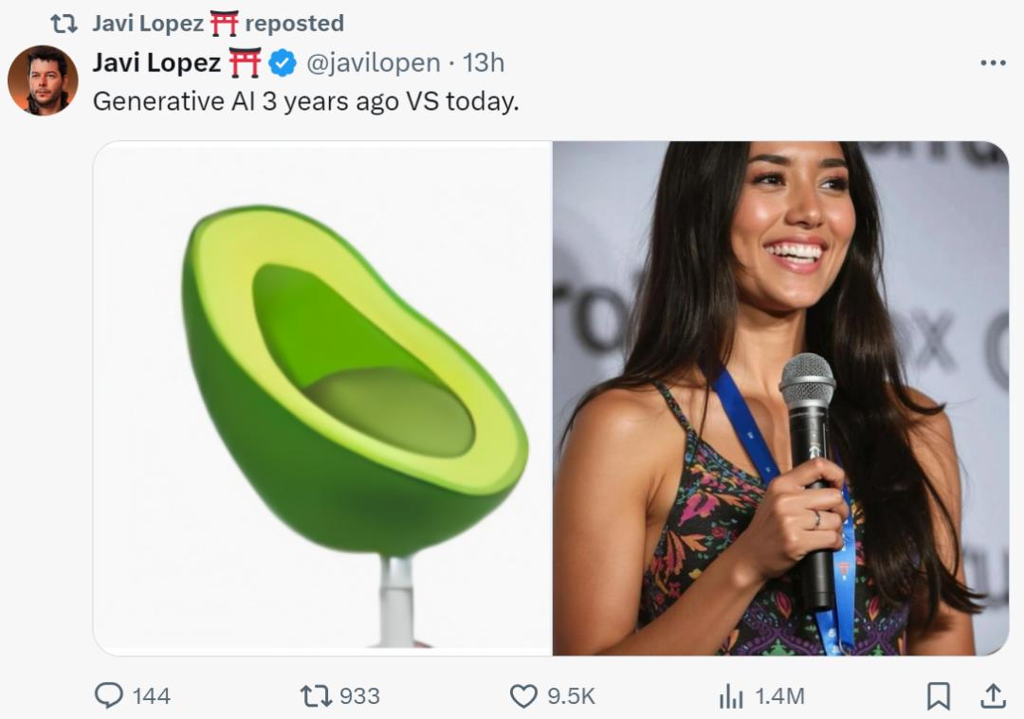This screenshot has height=719, width=1024.
Task: Open the three-dot more options menu
Action: (992, 63)
